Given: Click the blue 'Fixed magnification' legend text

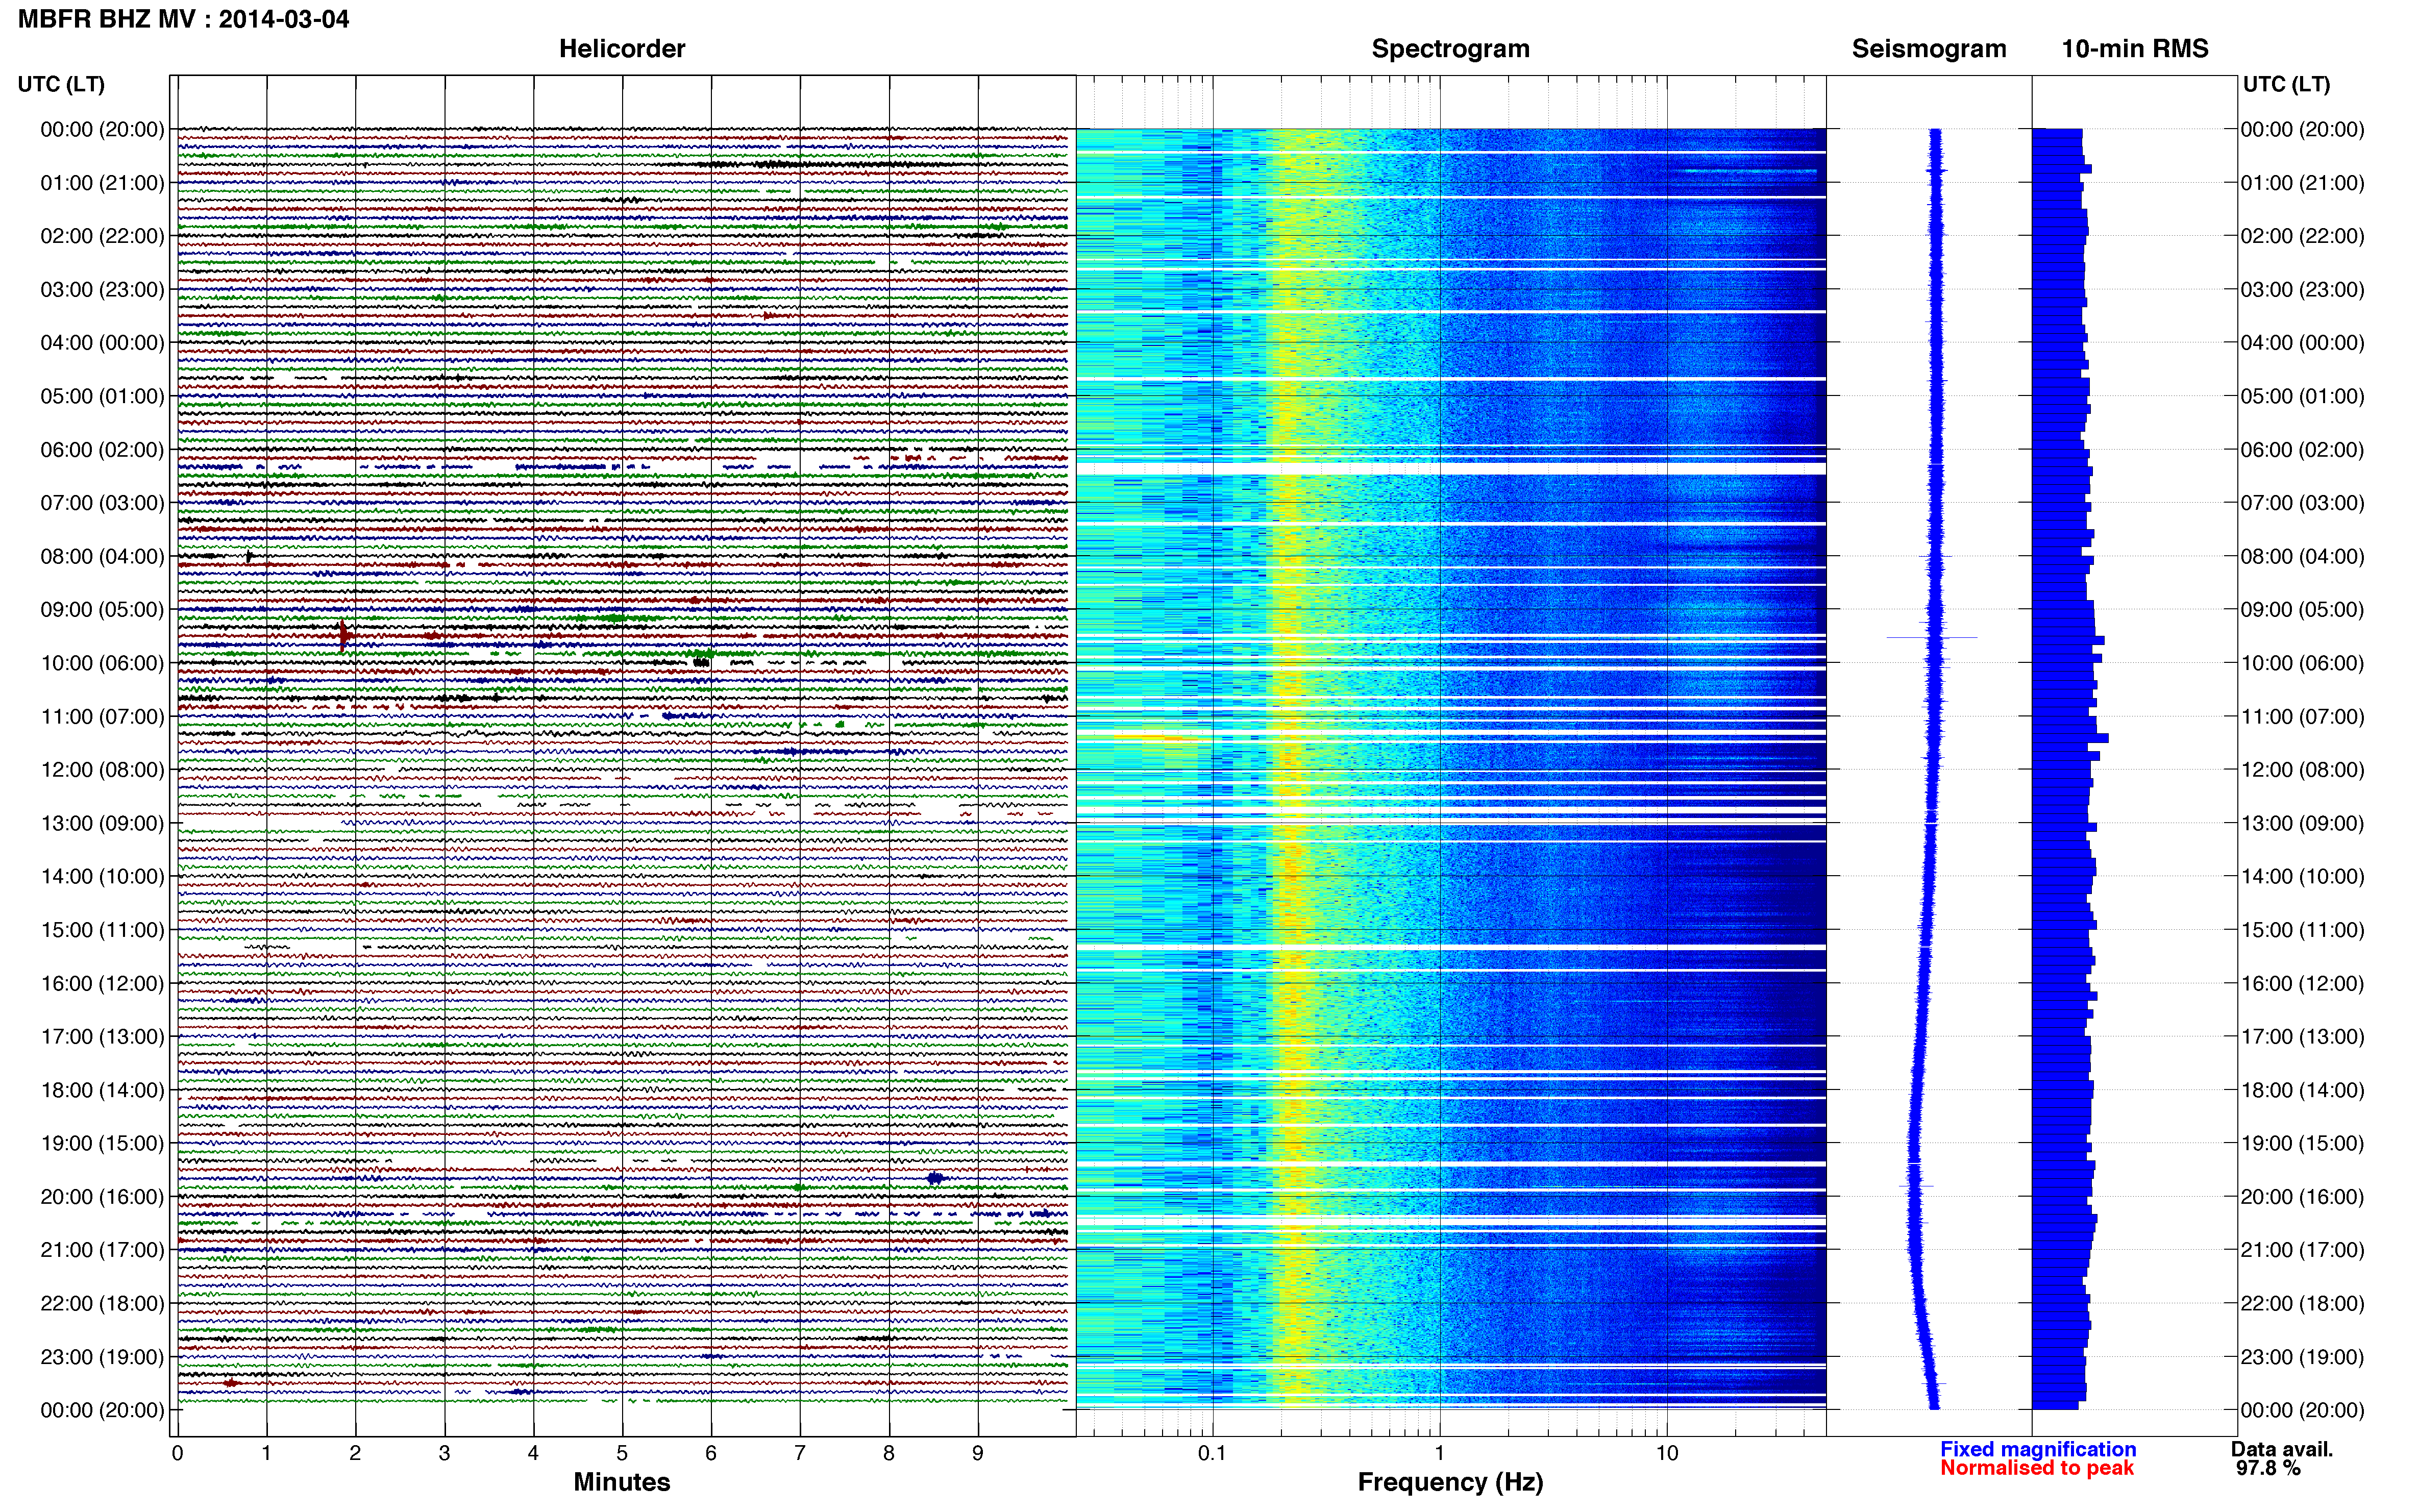Looking at the screenshot, I should 2038,1449.
